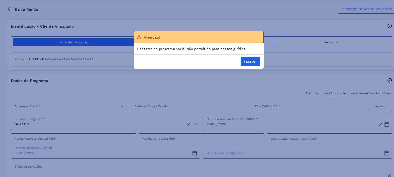Open calendar for Data de Fim de Vigência
The height and width of the screenshot is (177, 394).
point(387,153)
